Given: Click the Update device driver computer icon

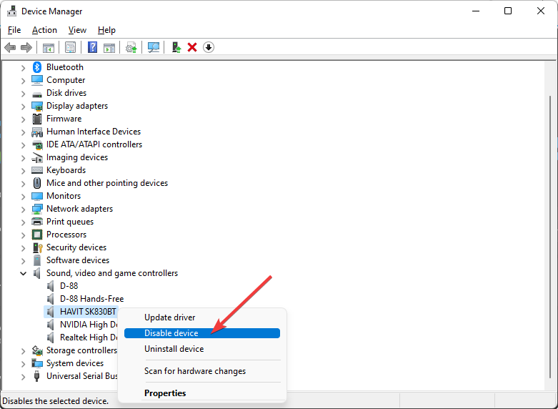Looking at the screenshot, I should 176,47.
